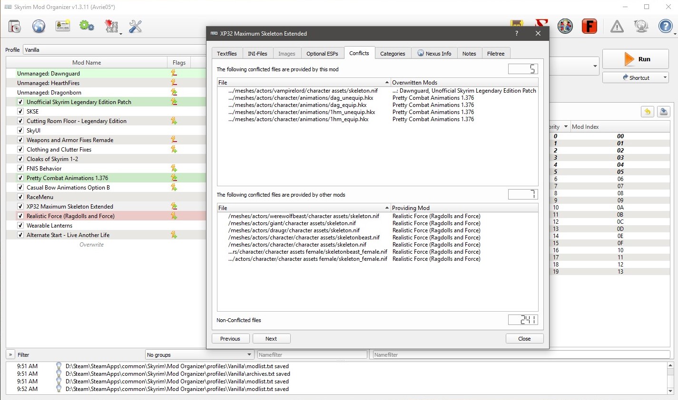
Task: Open the Nexus globe browser icon
Action: (39, 27)
